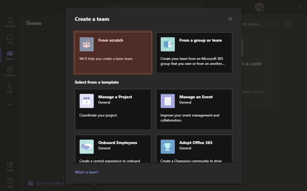Choose the From scratch team card

coord(113,53)
